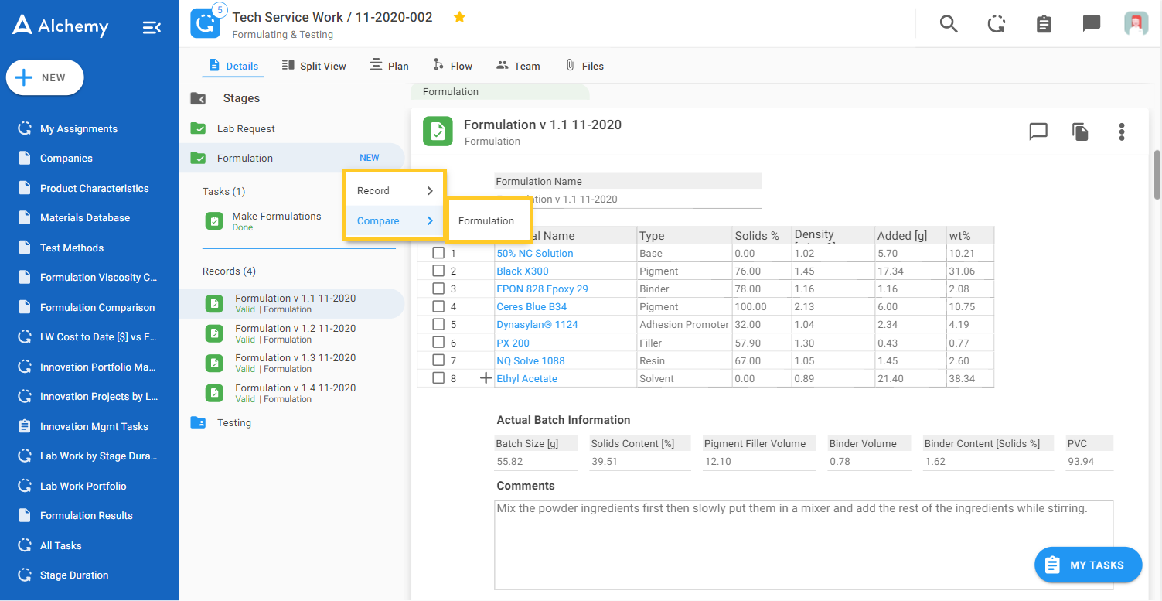Switch to the Team tab
The width and height of the screenshot is (1162, 601).
[x=518, y=66]
